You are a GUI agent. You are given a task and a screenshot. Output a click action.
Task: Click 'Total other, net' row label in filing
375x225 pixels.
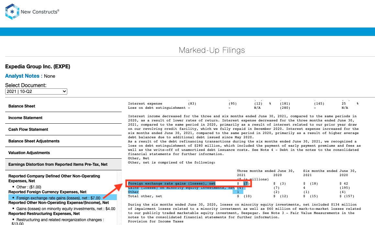click(145, 196)
